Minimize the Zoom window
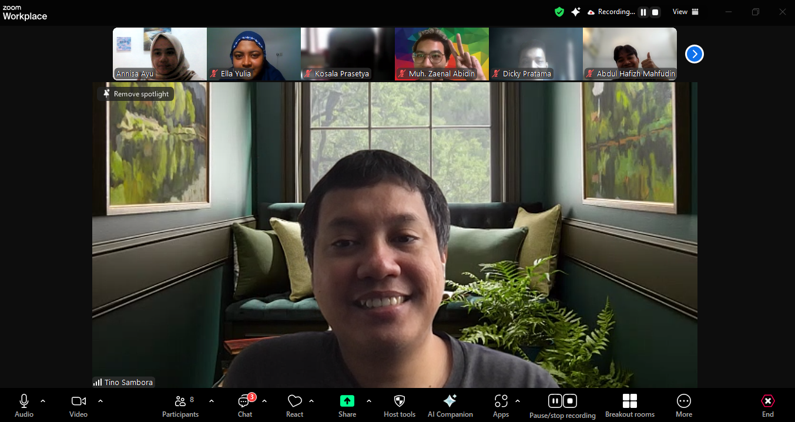Screen dimensions: 795x422 coord(729,12)
